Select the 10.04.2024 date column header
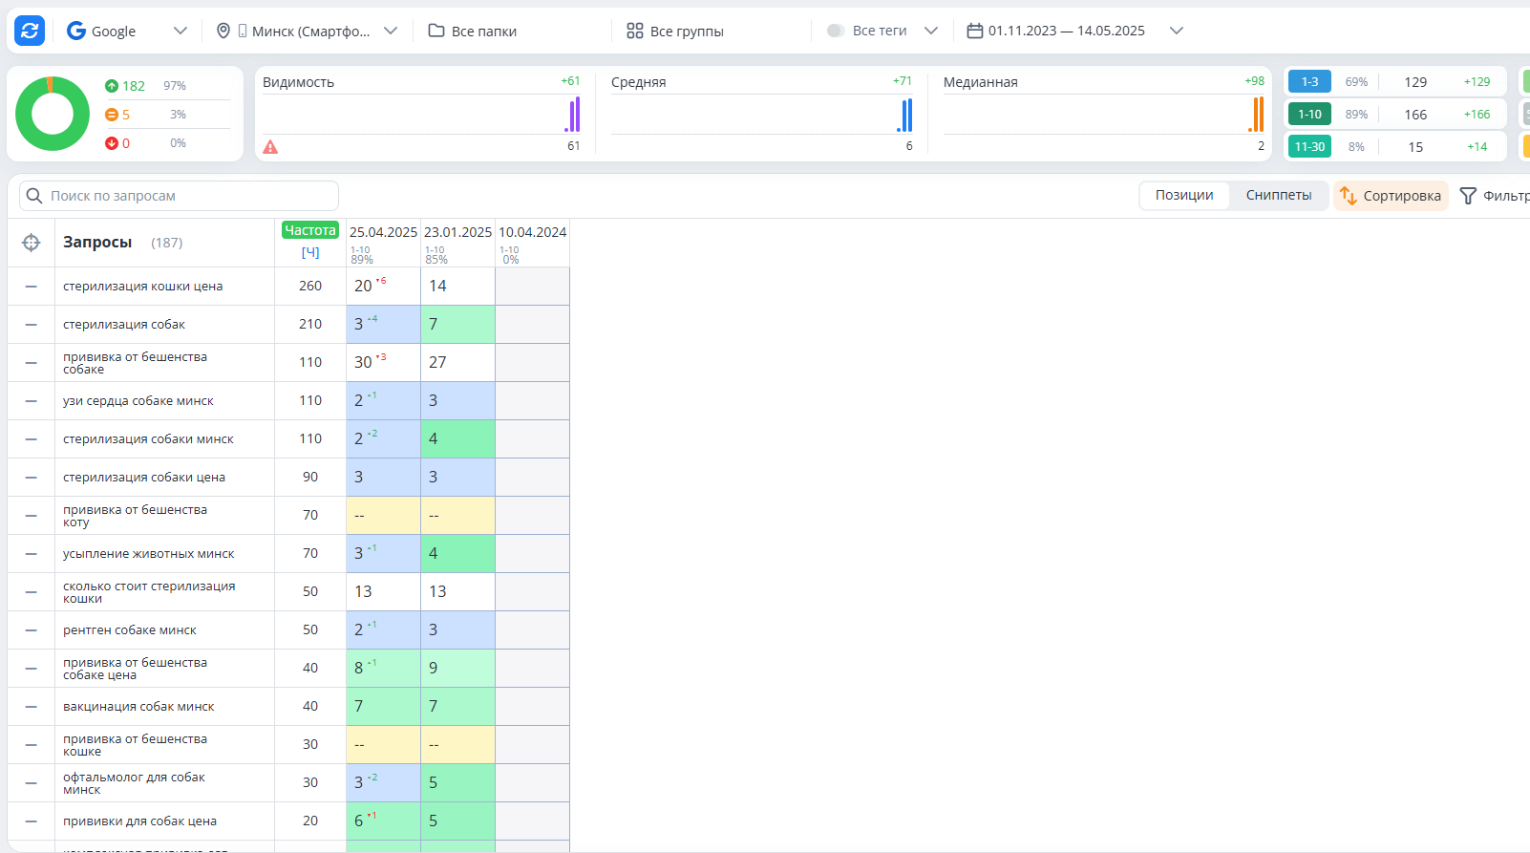 533,232
